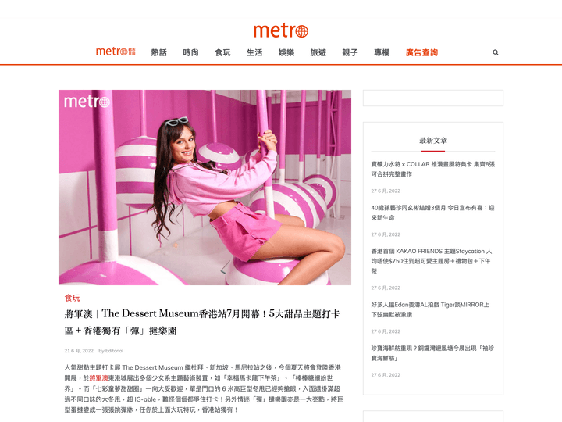
Task: Open The Dessert Museum article headline
Action: (x=202, y=322)
